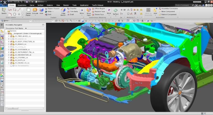The height and width of the screenshot is (115, 213).
Task: Maximize the Assembly Navigator panel
Action: 43,25
